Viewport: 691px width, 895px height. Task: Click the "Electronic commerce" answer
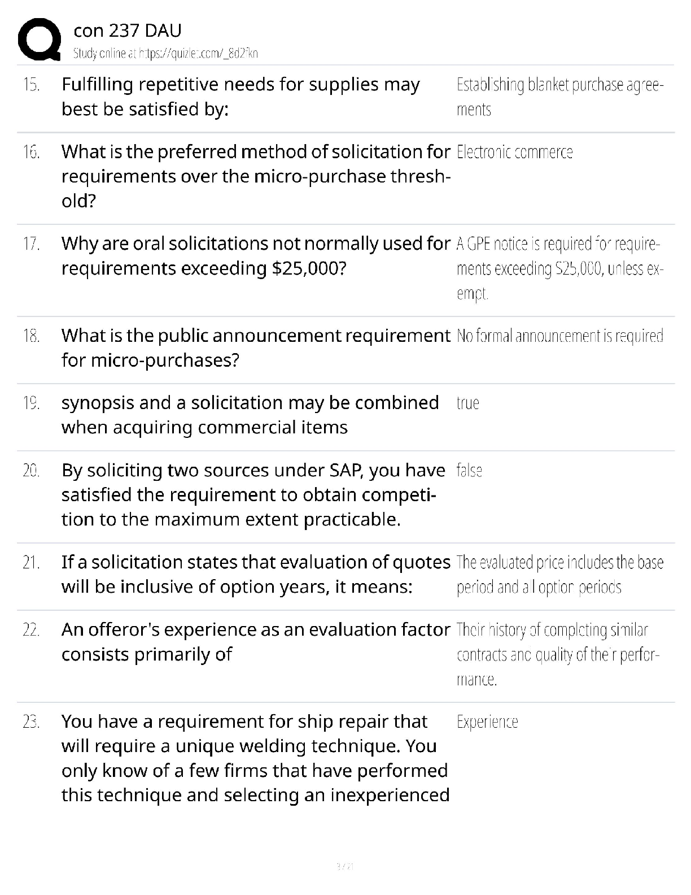(514, 153)
